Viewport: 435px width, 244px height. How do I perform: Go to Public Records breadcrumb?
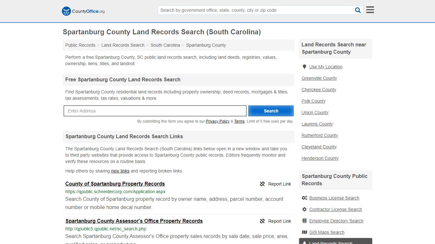[80, 45]
